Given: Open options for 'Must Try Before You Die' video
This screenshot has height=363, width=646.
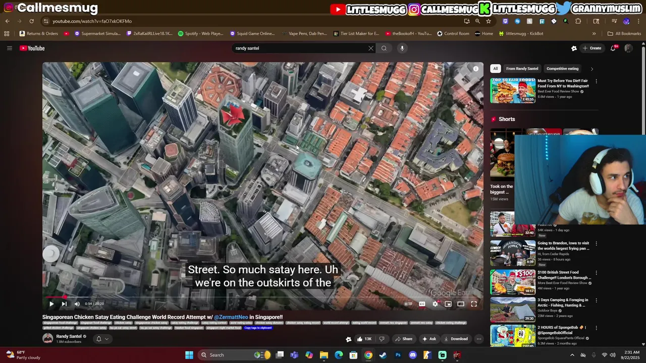Looking at the screenshot, I should (596, 81).
